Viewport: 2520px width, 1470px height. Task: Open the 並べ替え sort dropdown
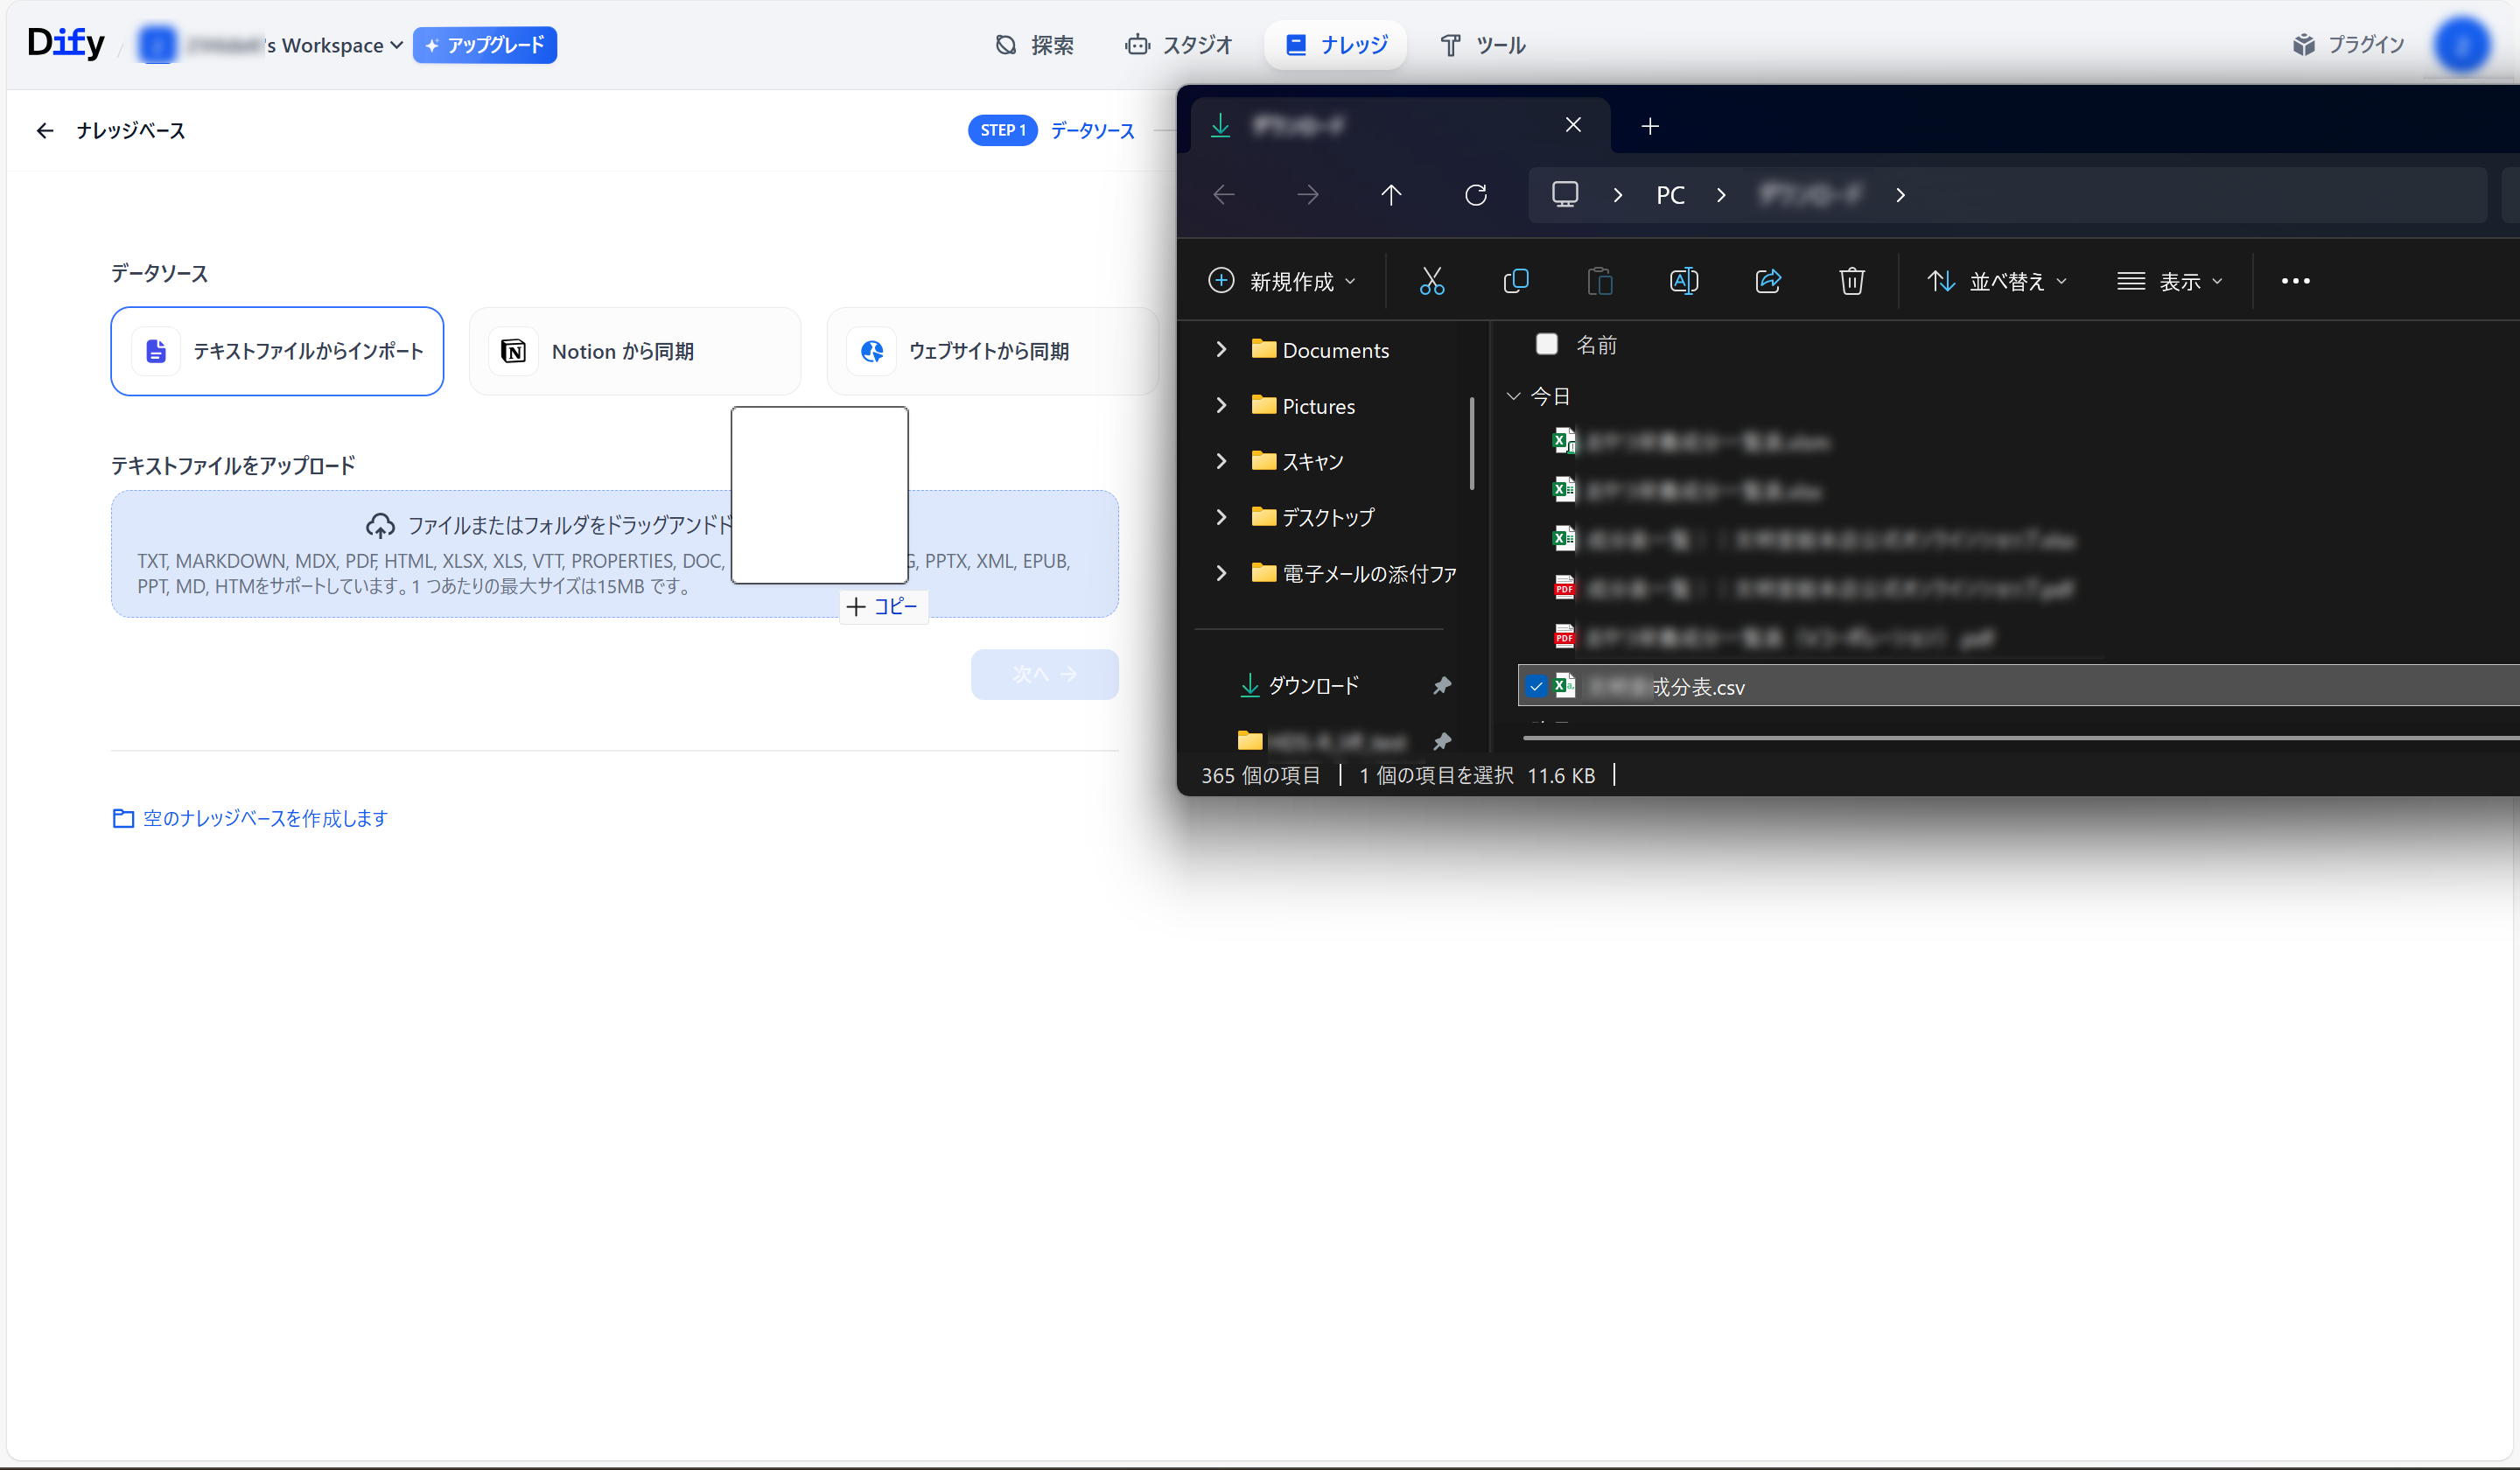[x=1996, y=281]
